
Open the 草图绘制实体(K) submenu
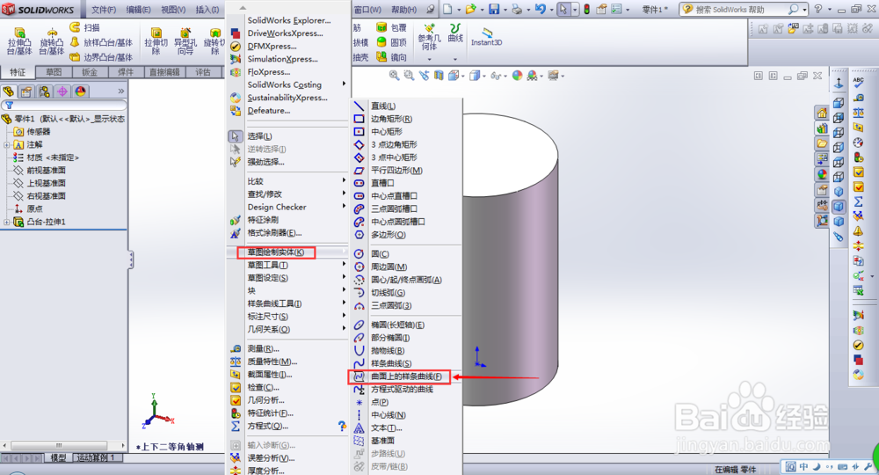click(276, 252)
